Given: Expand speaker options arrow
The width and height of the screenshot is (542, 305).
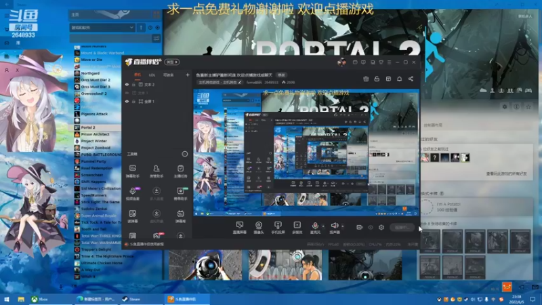Looking at the screenshot, I should 343,226.
